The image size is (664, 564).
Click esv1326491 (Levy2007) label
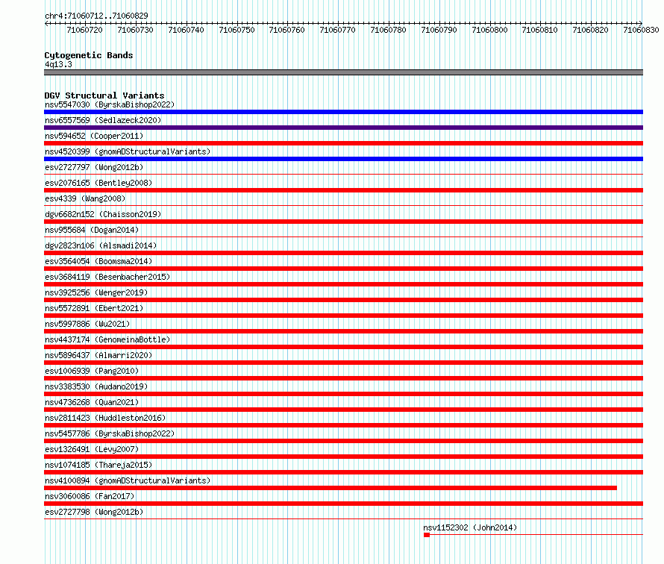click(92, 449)
